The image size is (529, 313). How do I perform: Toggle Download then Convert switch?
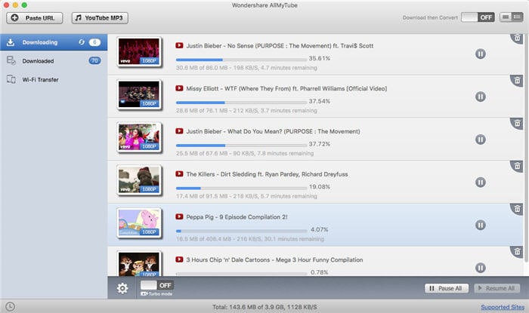click(x=478, y=17)
